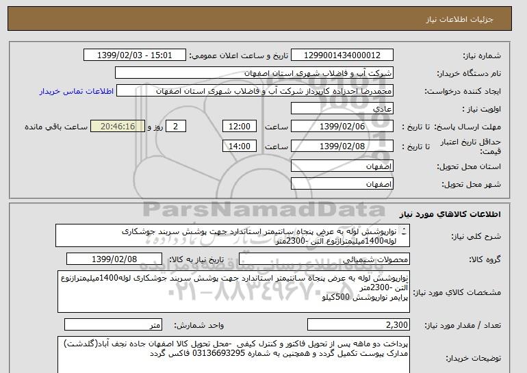The width and height of the screenshot is (527, 373).
Task: Click the general description text area
Action: (233, 236)
